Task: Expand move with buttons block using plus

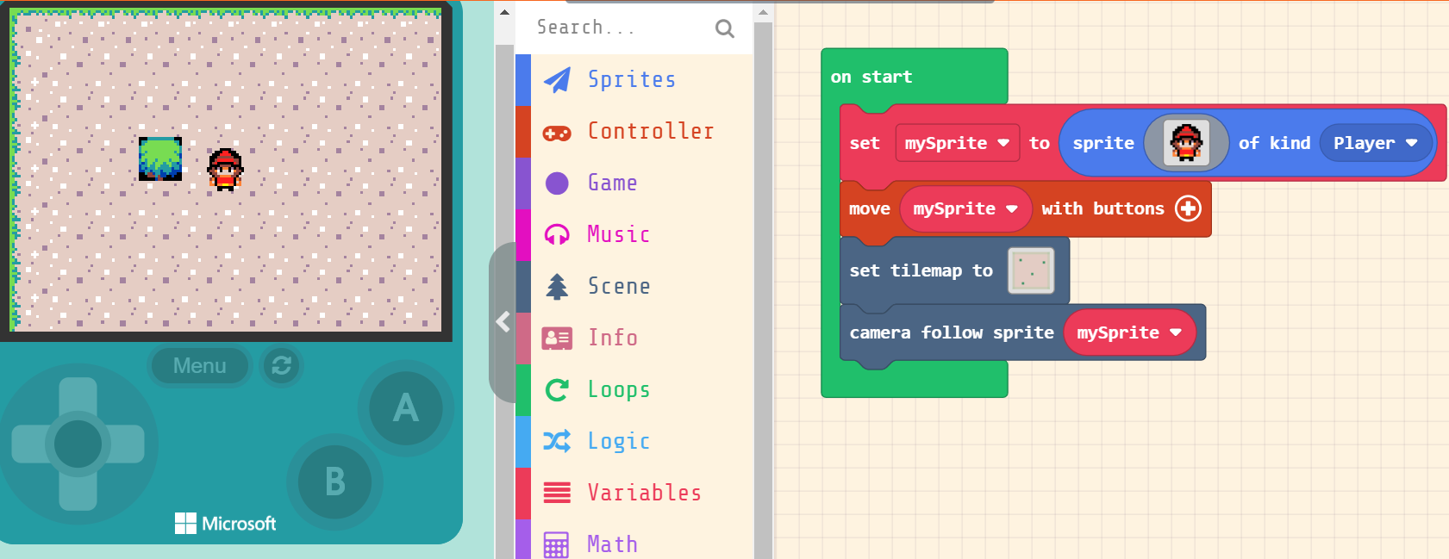Action: [1188, 208]
